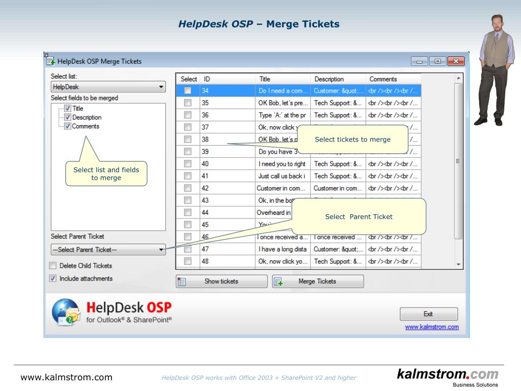521x391 pixels.
Task: Check the select box for ticket 42
Action: [188, 188]
